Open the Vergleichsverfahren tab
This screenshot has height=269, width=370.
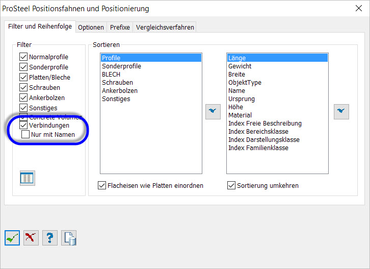pos(165,28)
